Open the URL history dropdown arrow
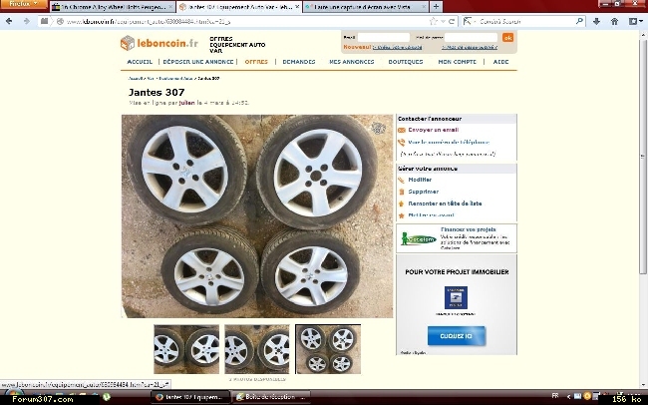Image resolution: width=648 pixels, height=405 pixels. click(x=443, y=21)
